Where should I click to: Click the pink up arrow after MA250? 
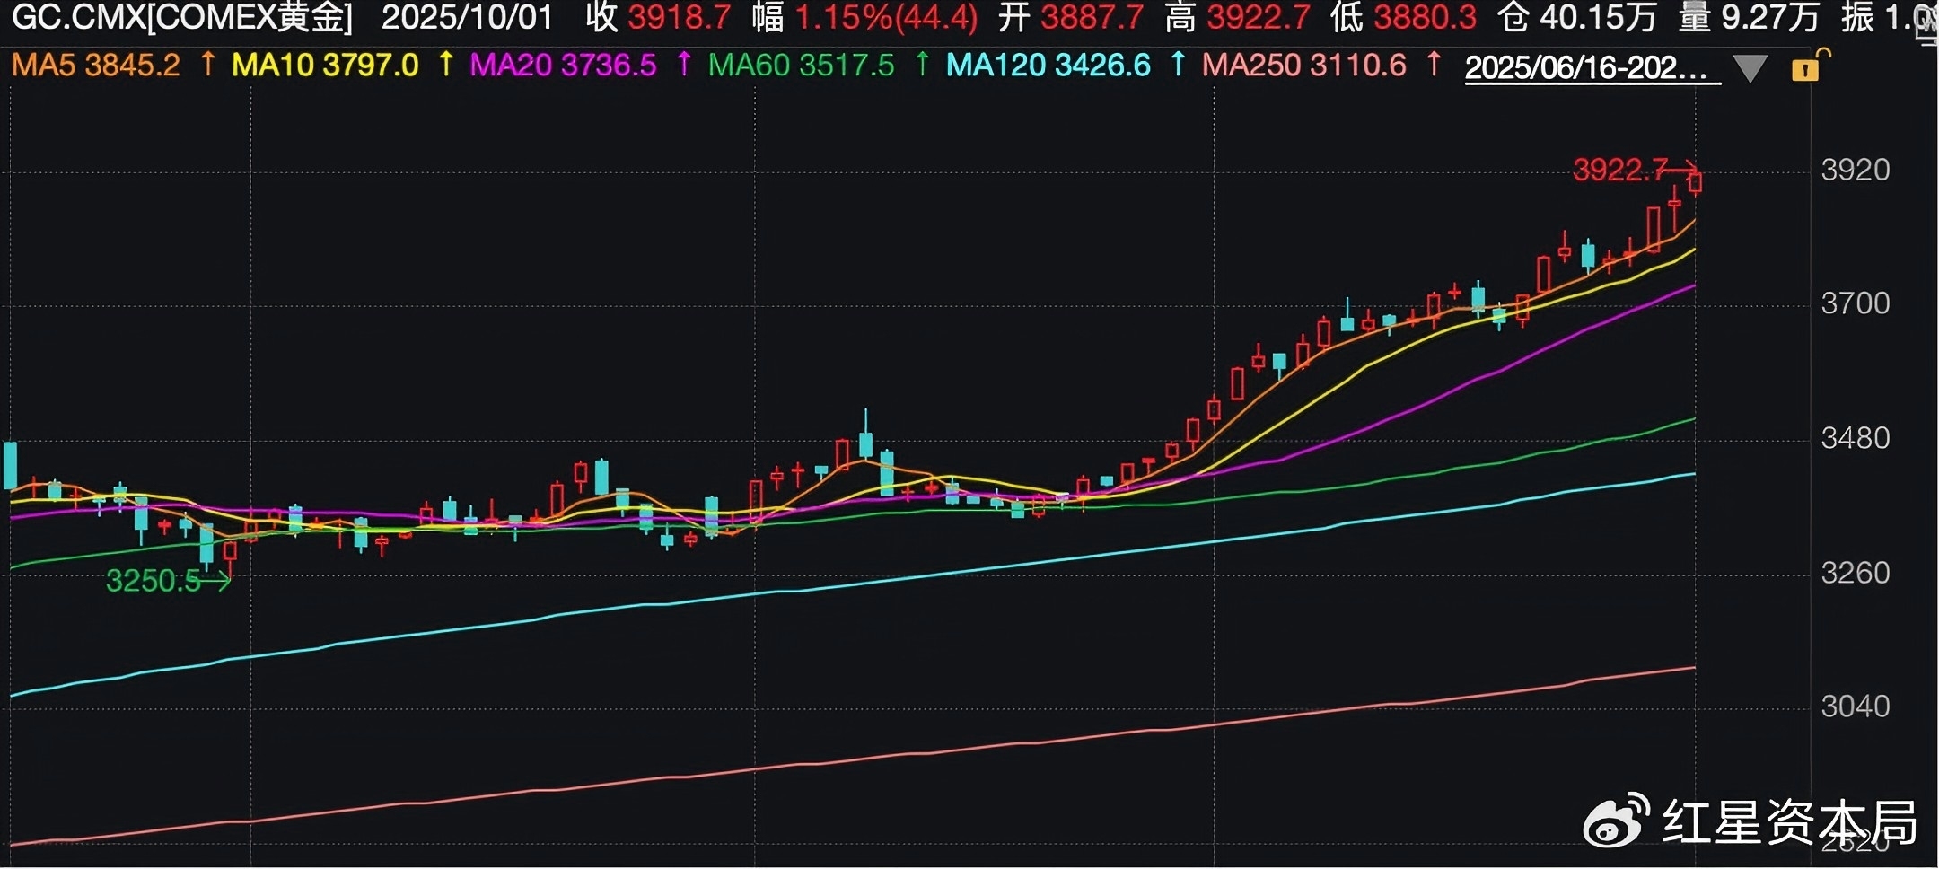click(1434, 65)
